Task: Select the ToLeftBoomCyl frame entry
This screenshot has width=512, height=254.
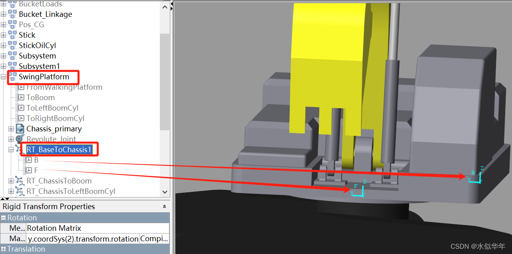Action: pyautogui.click(x=52, y=108)
